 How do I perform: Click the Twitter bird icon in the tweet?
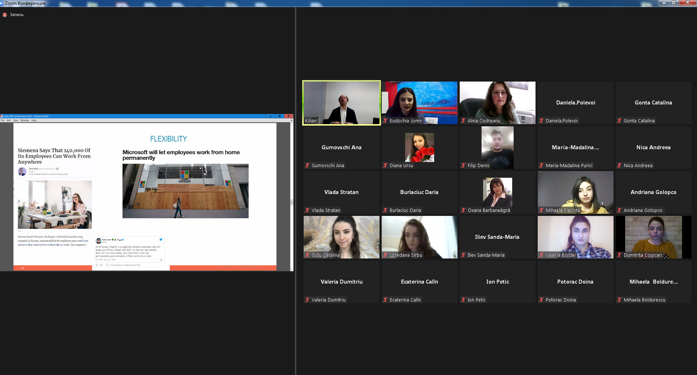pyautogui.click(x=161, y=240)
